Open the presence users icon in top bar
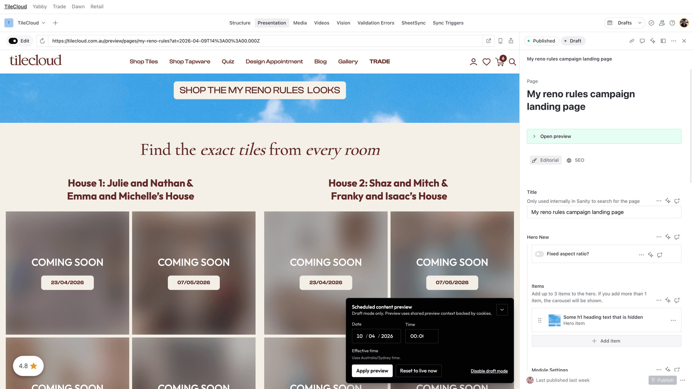693x389 pixels. pyautogui.click(x=662, y=23)
